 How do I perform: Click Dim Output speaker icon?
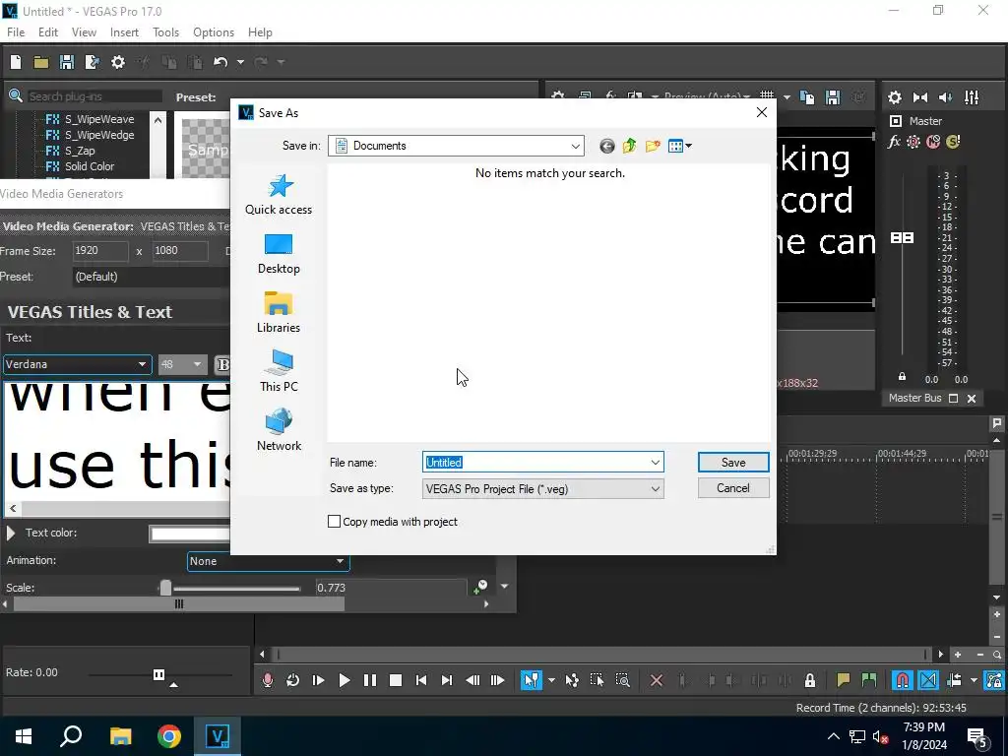(x=946, y=97)
